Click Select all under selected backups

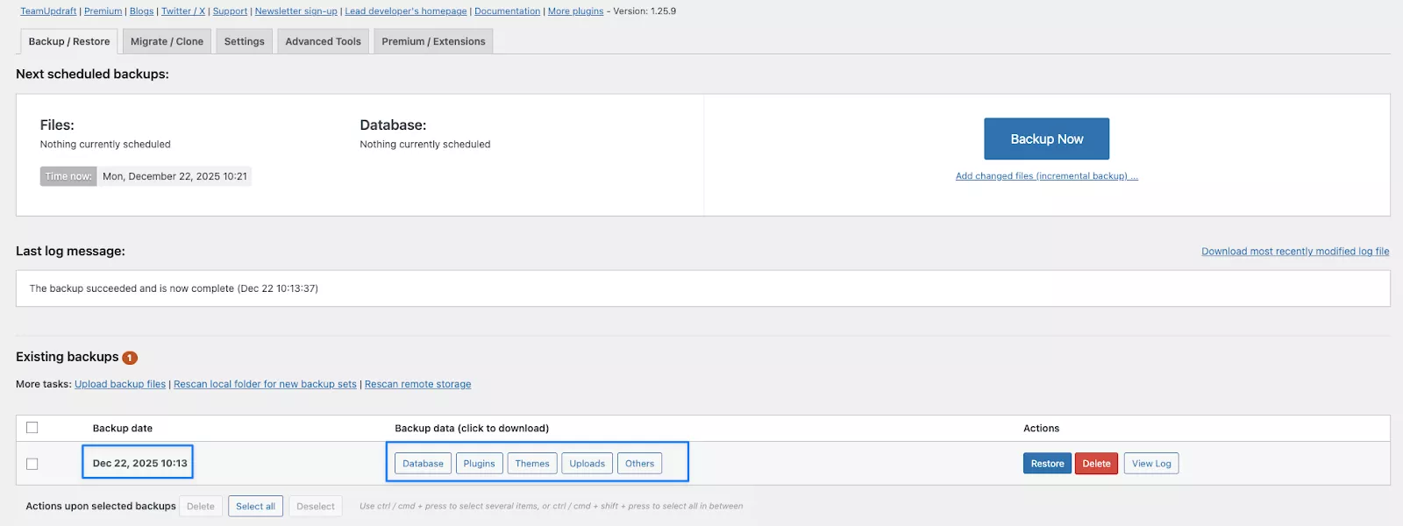pos(255,507)
